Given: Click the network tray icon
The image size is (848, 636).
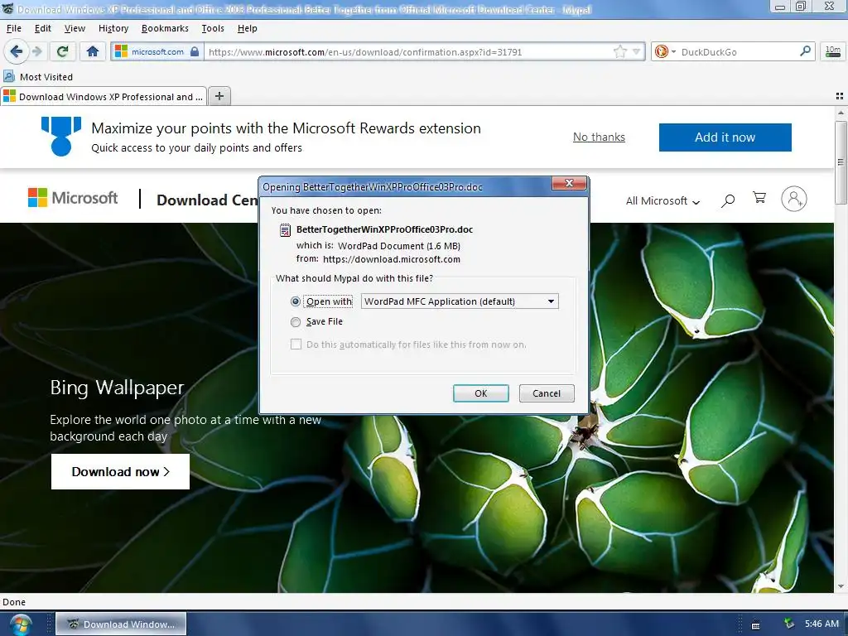Looking at the screenshot, I should 789,624.
